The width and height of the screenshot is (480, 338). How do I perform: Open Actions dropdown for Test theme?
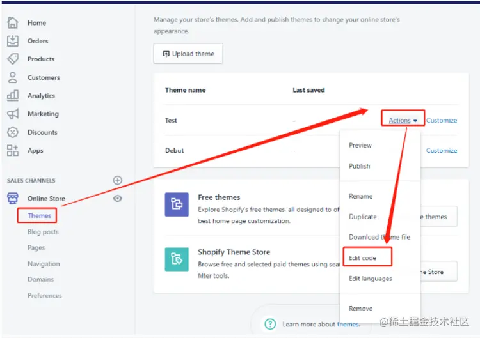pos(403,120)
